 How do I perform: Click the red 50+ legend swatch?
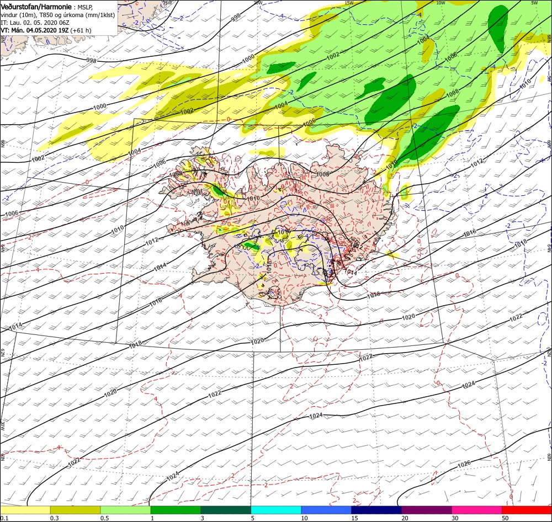[x=527, y=510]
